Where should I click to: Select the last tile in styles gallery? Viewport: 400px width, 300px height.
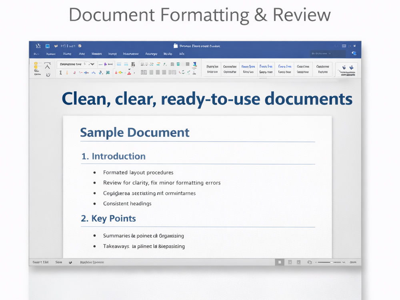pyautogui.click(x=323, y=69)
